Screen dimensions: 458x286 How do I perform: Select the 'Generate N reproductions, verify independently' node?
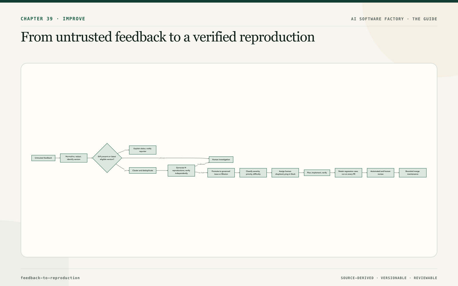[x=181, y=170]
